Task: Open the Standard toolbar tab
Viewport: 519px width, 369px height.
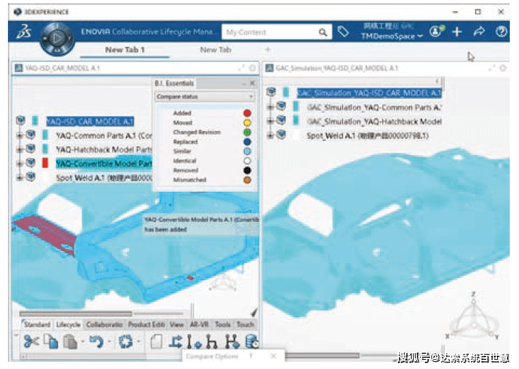Action: (37, 324)
